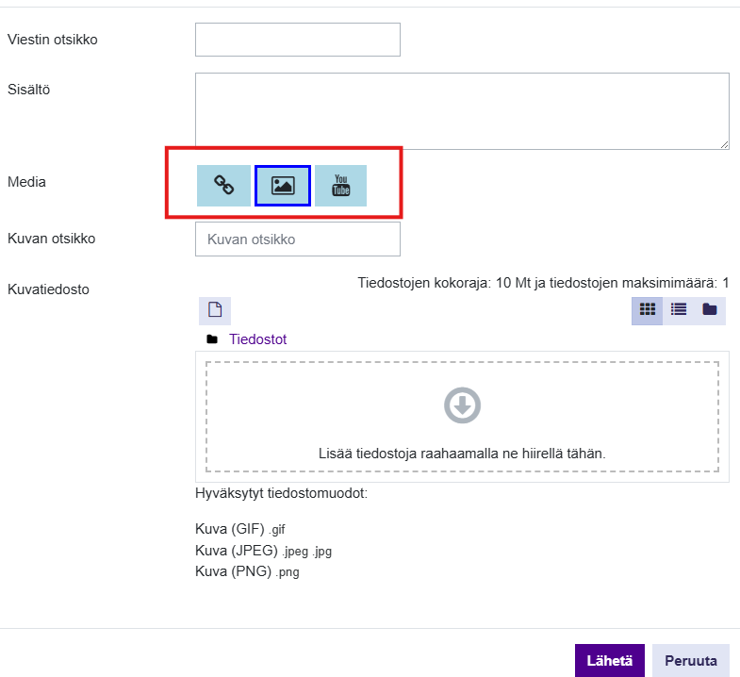Click the Kuvan otsikko label text
This screenshot has width=740, height=677.
tap(51, 239)
